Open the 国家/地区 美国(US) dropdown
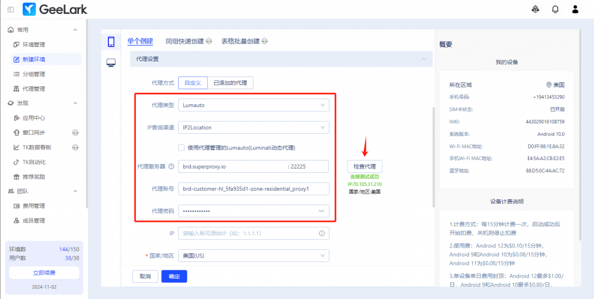Screen dimensions: 594x299 253,256
